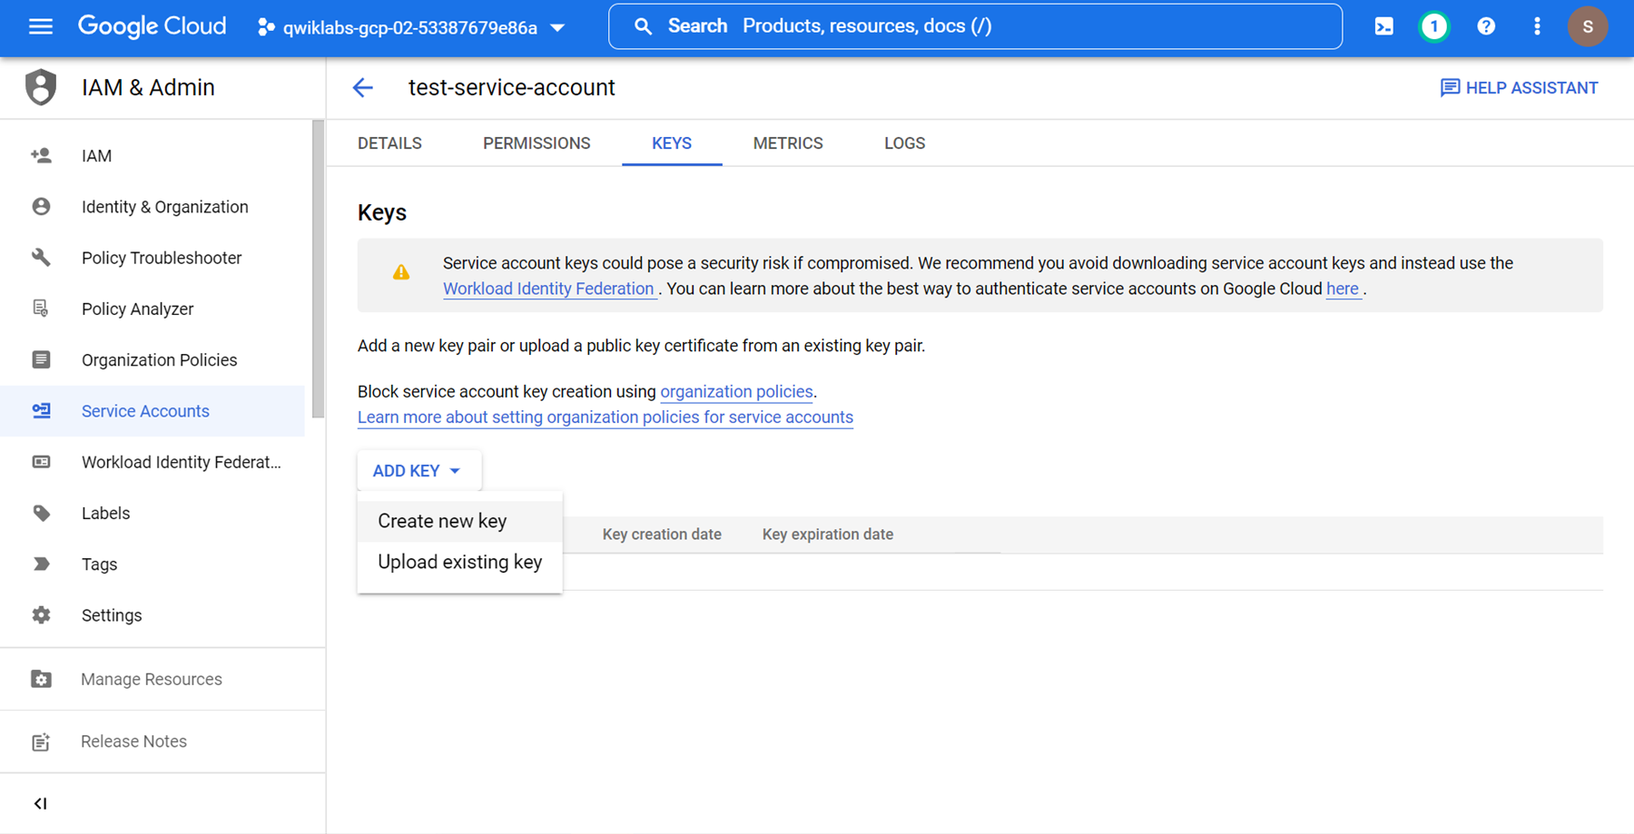Switch to the Permissions tab
This screenshot has width=1634, height=834.
pyautogui.click(x=536, y=143)
